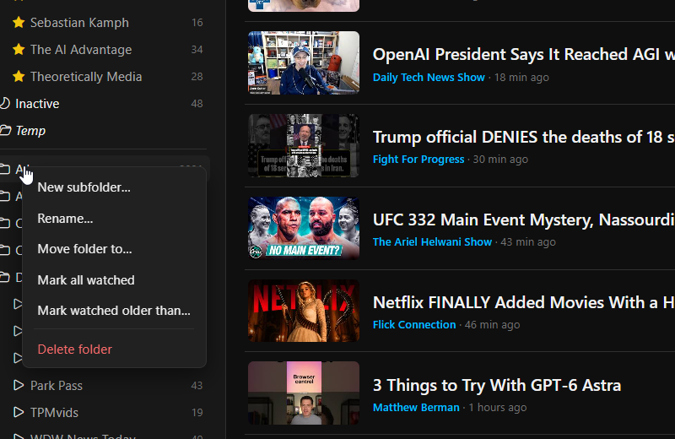Viewport: 675px width, 439px height.
Task: Open the Flick Connection channel link
Action: (x=414, y=324)
